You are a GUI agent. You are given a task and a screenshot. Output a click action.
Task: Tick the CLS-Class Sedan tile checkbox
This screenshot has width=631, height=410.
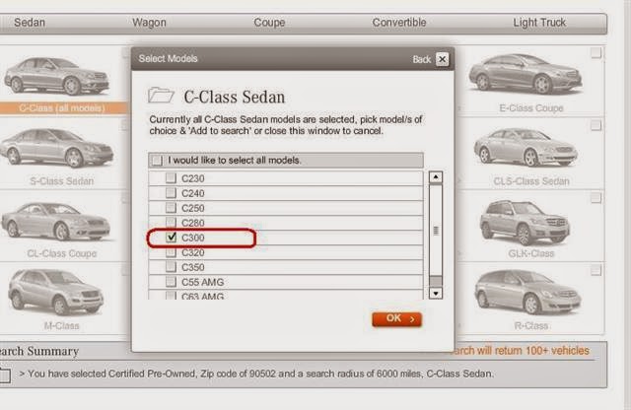tap(596, 125)
